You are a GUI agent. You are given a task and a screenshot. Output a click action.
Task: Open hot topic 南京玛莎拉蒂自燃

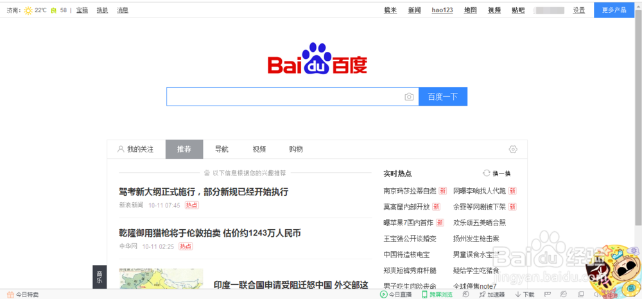pos(410,191)
